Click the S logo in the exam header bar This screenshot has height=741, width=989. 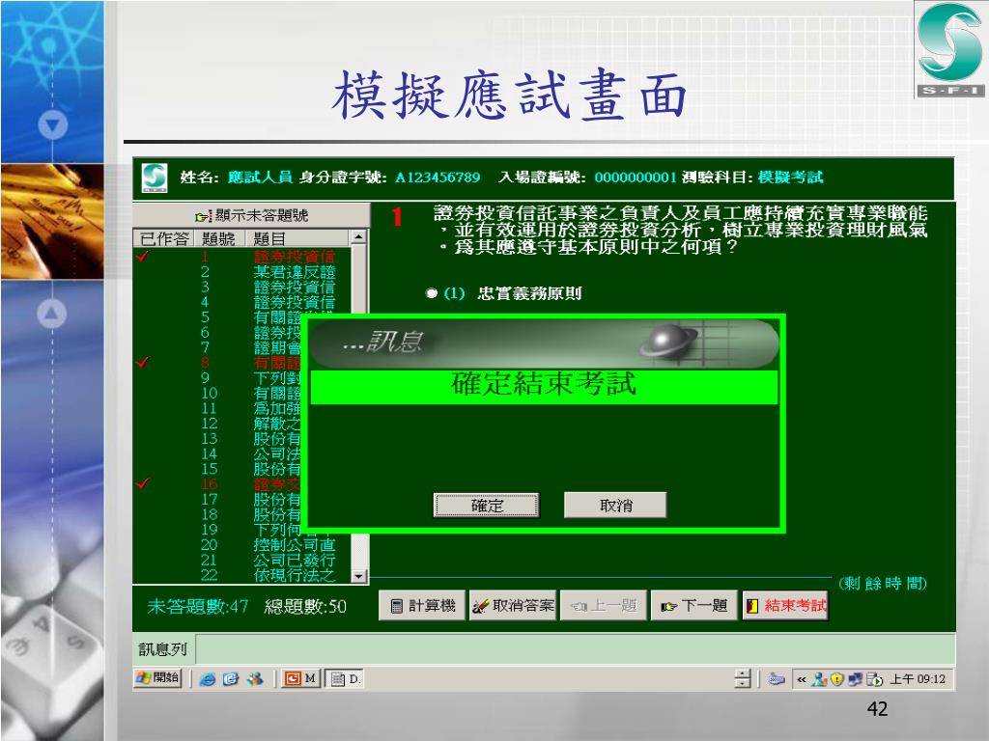pos(154,178)
